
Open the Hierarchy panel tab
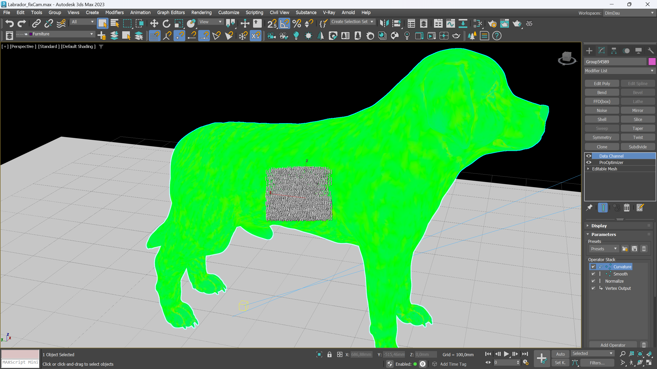(x=614, y=51)
